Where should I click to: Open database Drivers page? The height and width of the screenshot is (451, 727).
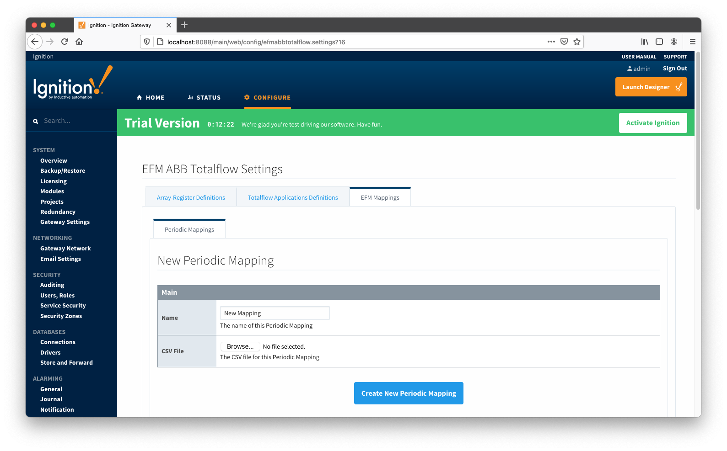point(50,352)
